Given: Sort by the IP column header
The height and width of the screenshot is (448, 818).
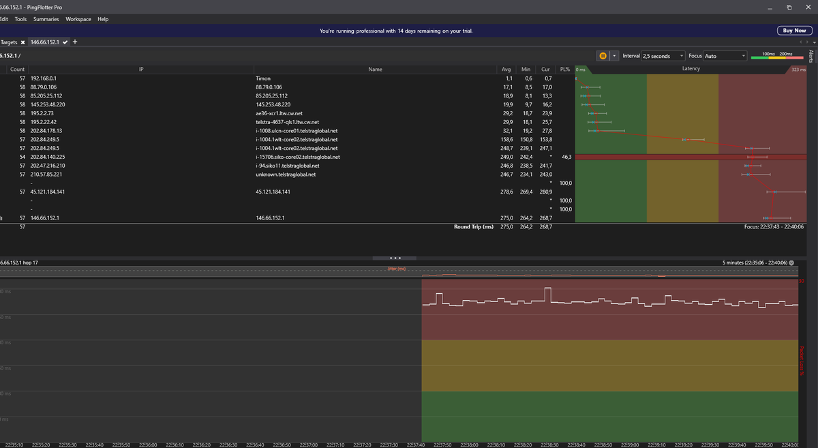Looking at the screenshot, I should pyautogui.click(x=141, y=69).
